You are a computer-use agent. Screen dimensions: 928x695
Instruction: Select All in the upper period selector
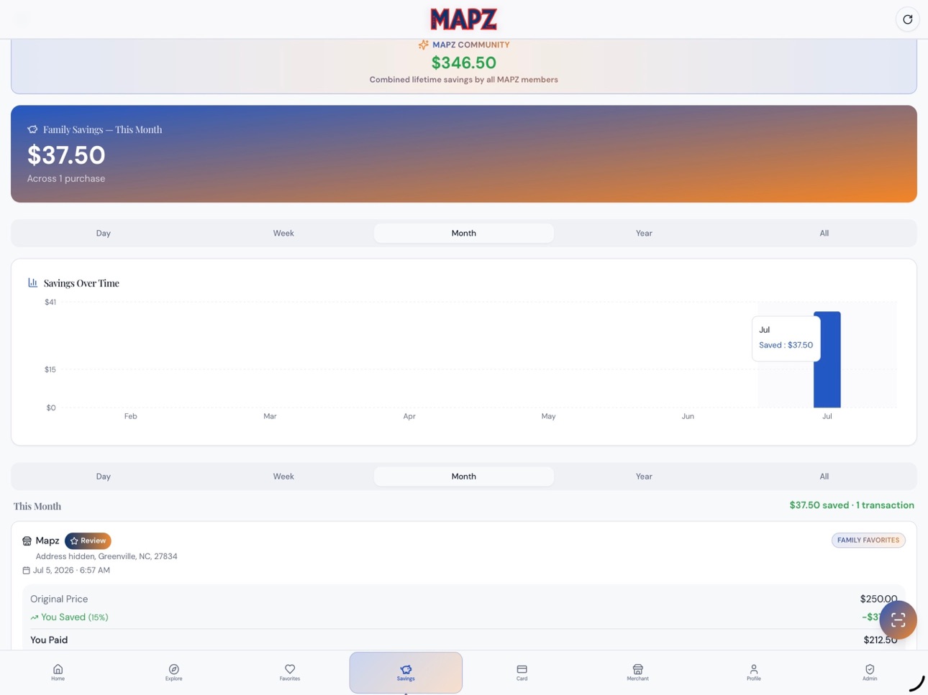coord(824,233)
